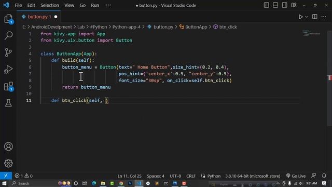The image size is (332, 187).
Task: Open the Run and Debug view
Action: 8,69
